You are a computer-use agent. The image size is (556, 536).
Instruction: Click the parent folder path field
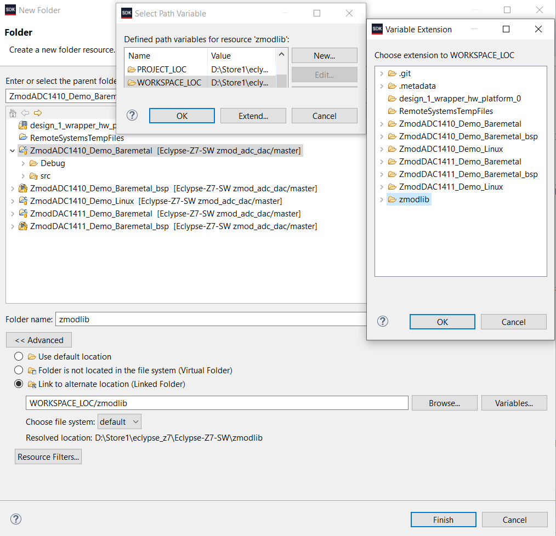pyautogui.click(x=61, y=96)
